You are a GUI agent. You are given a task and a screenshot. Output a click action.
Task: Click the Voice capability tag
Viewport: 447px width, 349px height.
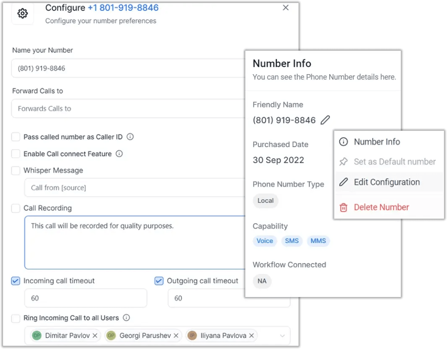[x=265, y=241]
